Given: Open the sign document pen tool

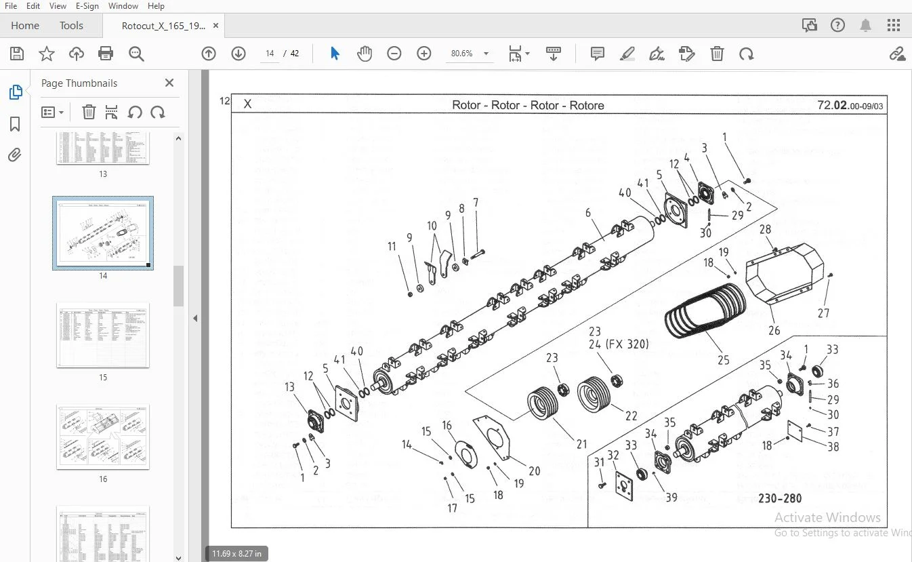Looking at the screenshot, I should (657, 54).
